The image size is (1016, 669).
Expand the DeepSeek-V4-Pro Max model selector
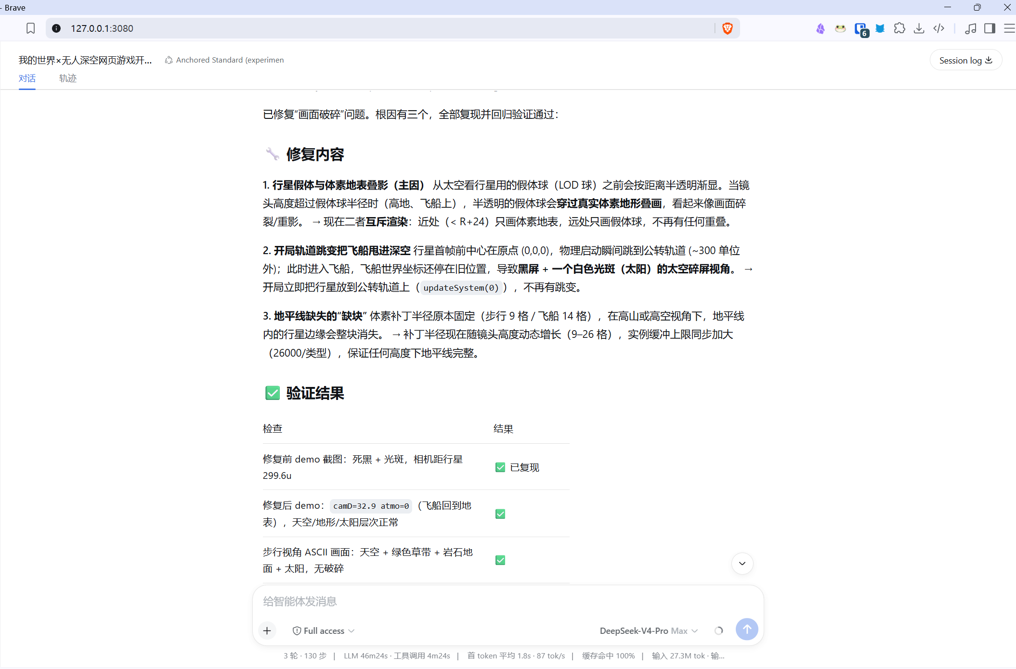point(649,630)
